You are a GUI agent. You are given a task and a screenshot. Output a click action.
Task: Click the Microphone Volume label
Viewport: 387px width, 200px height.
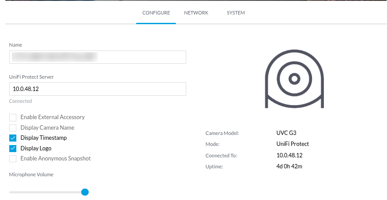(31, 175)
